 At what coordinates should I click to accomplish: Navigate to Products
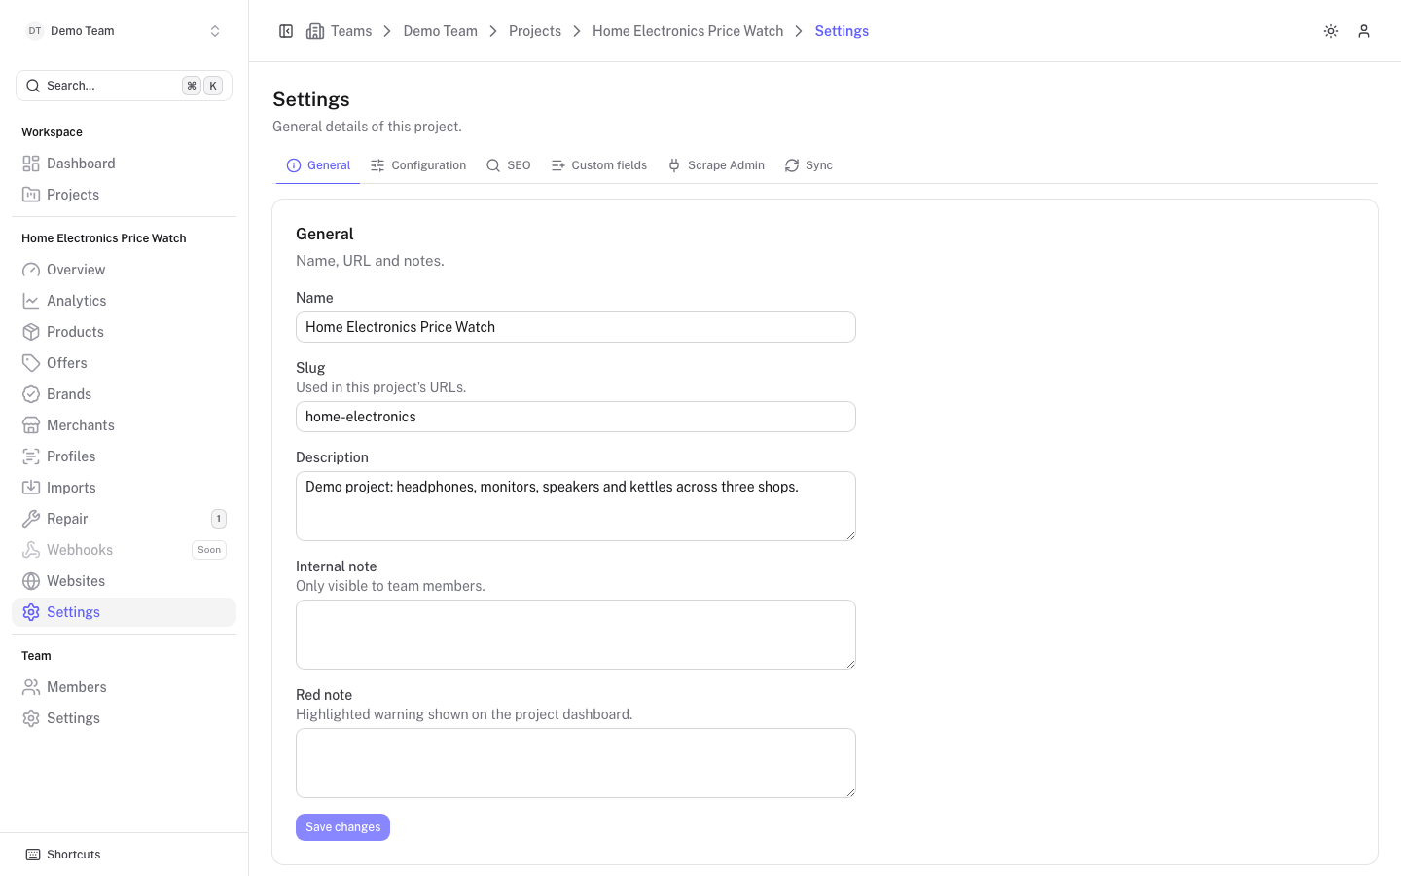(x=124, y=332)
